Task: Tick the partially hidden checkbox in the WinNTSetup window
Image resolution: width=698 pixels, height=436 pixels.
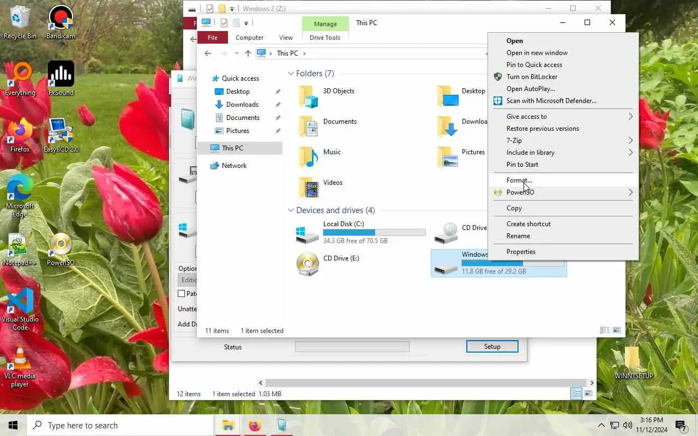Action: pyautogui.click(x=182, y=293)
